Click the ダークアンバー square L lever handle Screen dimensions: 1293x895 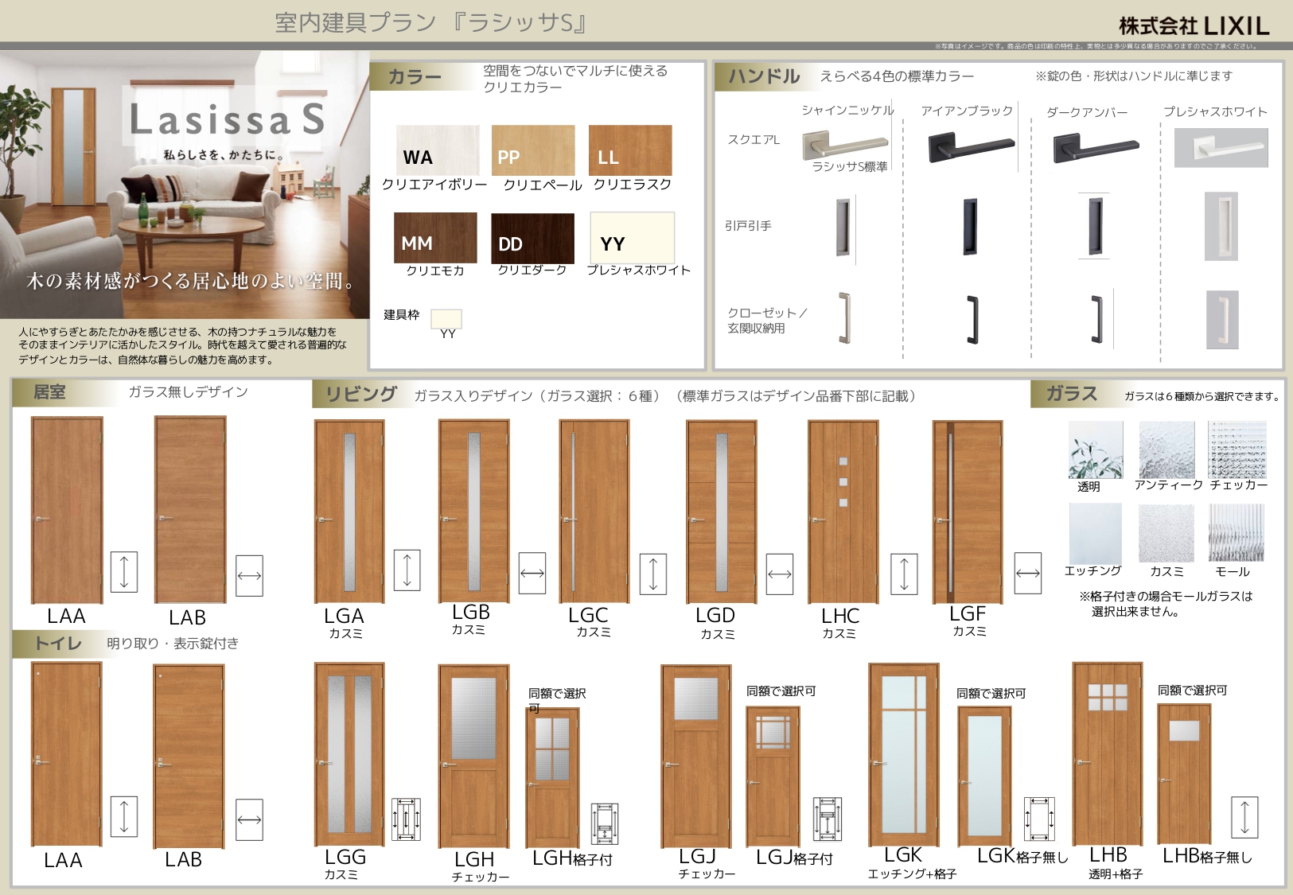pyautogui.click(x=1096, y=147)
